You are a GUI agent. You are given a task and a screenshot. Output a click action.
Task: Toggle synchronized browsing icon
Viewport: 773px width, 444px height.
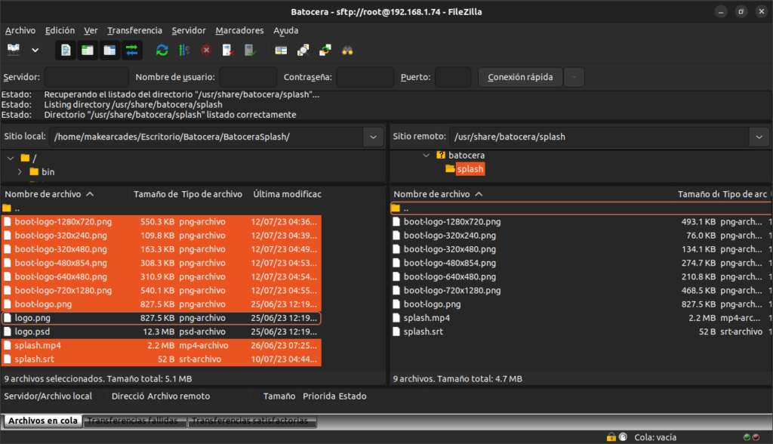tap(325, 50)
